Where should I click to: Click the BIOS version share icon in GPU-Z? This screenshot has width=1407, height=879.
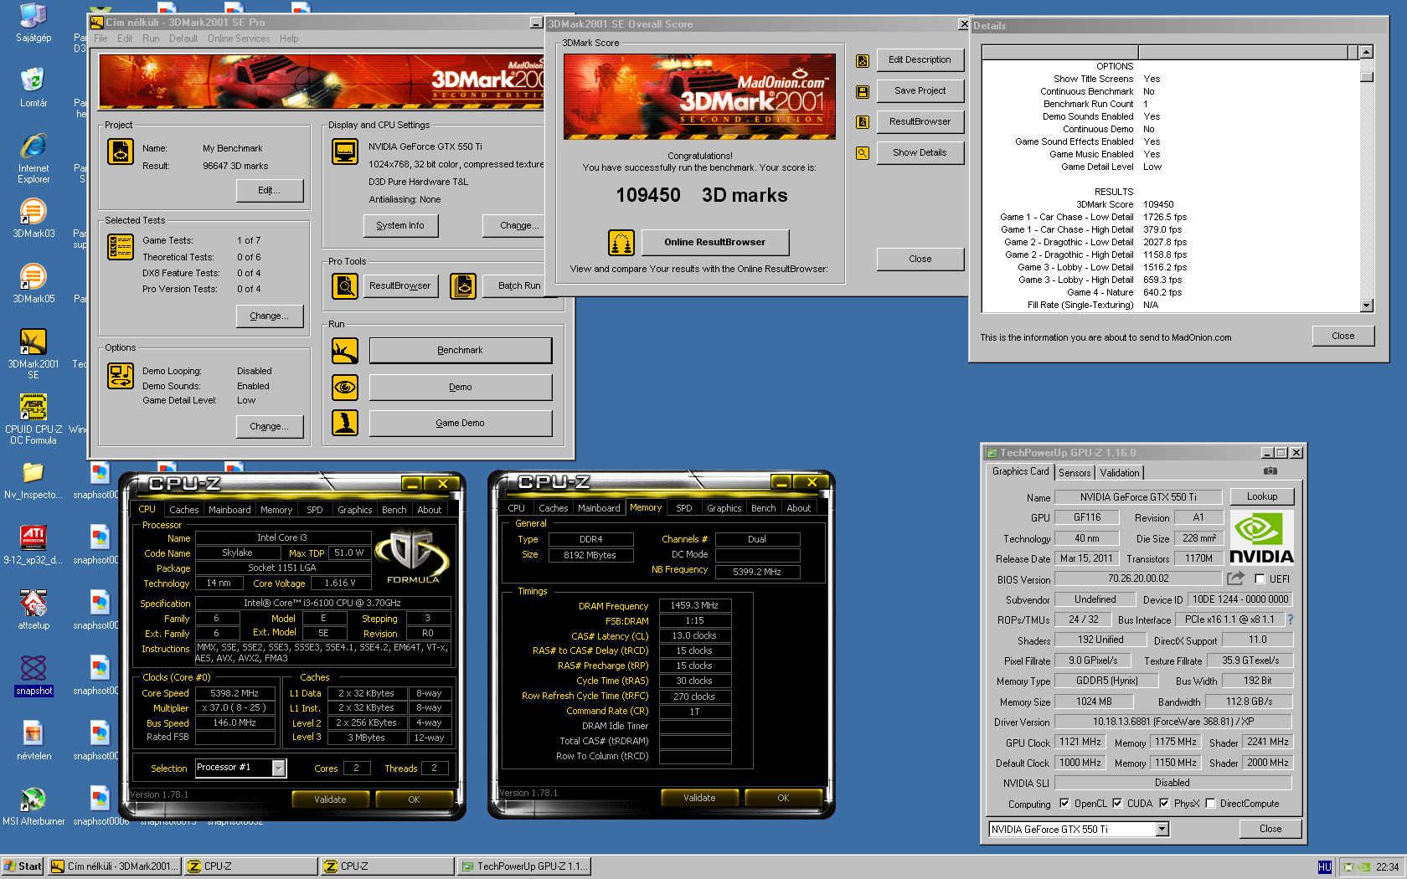1236,578
